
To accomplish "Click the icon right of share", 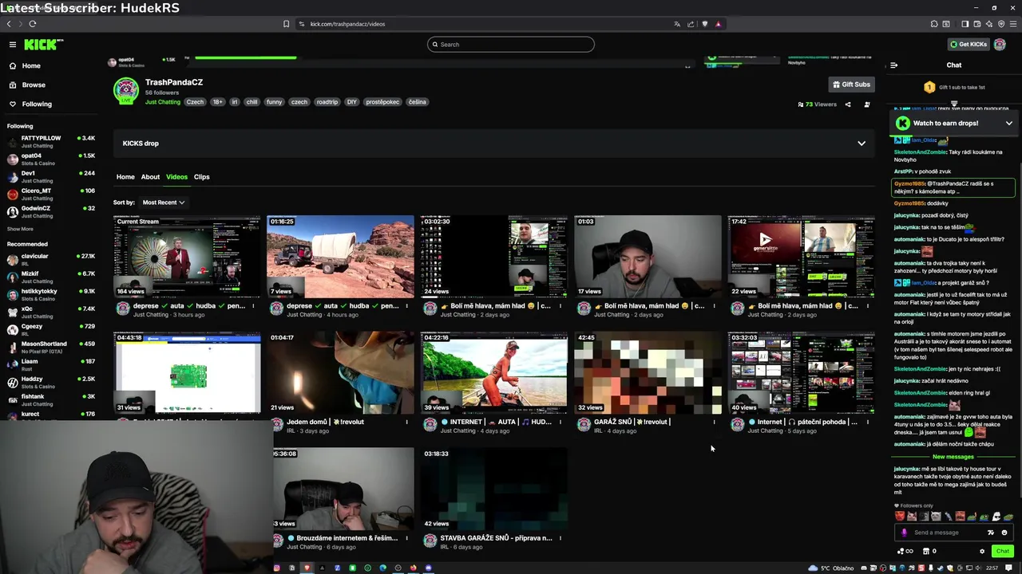I will coord(867,104).
